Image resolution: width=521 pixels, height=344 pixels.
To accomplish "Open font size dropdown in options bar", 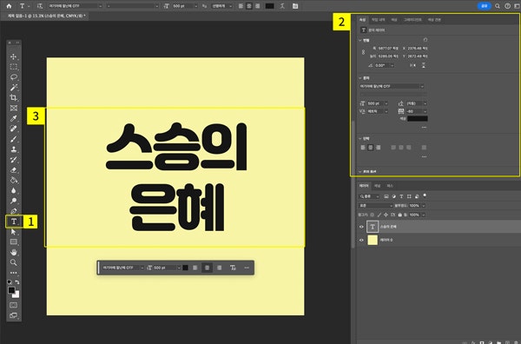I will tap(195, 6).
